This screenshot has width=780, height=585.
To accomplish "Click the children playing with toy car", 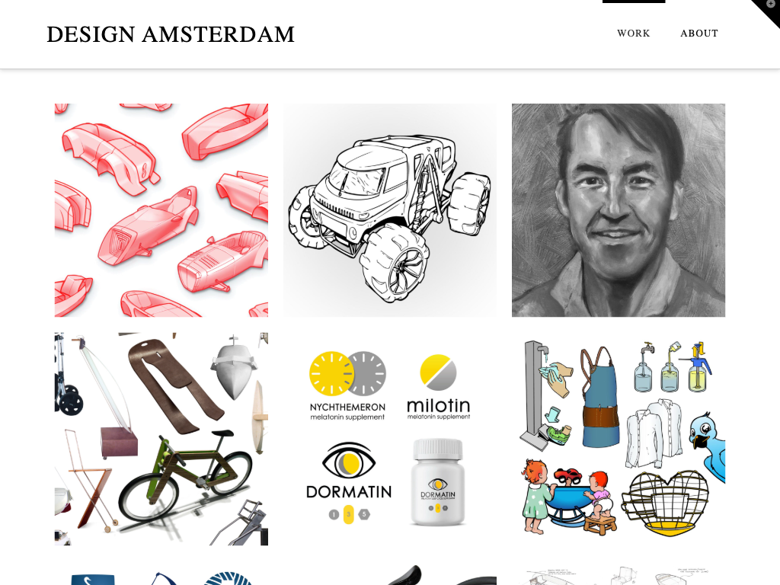I will [x=568, y=496].
